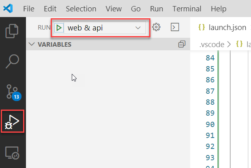Screen dimensions: 251x168
Task: Open the Help menu
Action: 219,9
